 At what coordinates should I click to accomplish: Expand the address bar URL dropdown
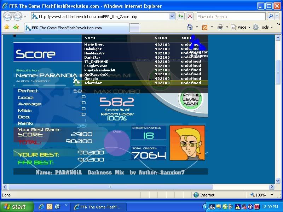point(172,16)
